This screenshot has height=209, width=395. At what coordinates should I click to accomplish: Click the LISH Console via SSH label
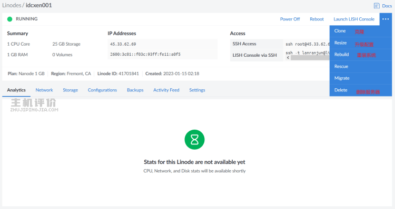tap(254, 55)
